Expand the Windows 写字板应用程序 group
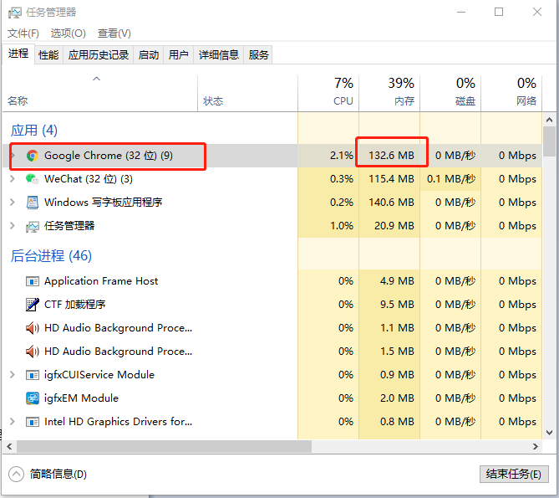Viewport: 559px width, 498px height. (x=13, y=203)
